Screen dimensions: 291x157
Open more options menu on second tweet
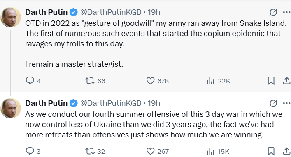[286, 103]
